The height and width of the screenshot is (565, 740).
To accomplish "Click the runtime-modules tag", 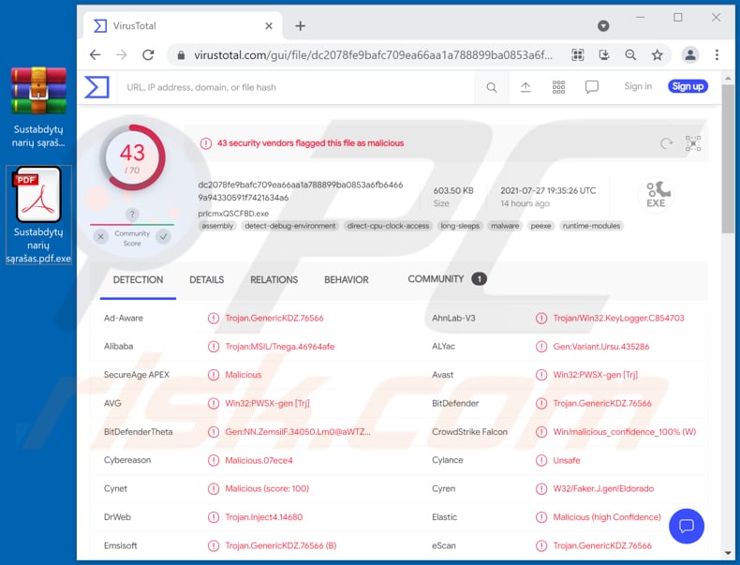I will (x=591, y=226).
